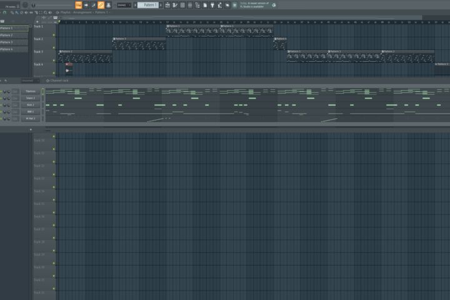The image size is (450, 300).
Task: Mute the Kick 2 channel with its green LED
Action: [x=1, y=105]
